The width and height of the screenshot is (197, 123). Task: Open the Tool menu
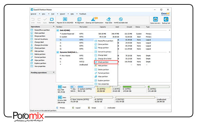(53, 14)
